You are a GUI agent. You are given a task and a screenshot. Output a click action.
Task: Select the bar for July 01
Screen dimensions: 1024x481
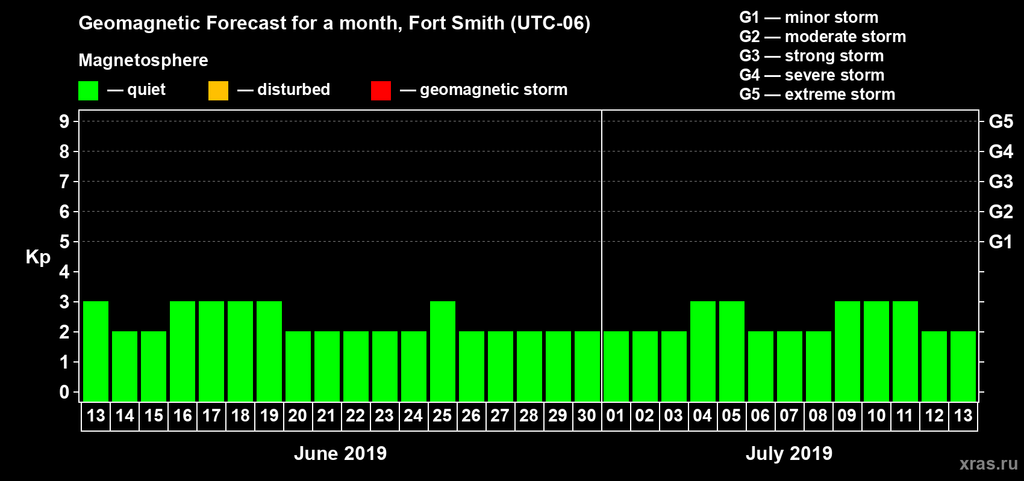[x=616, y=366]
